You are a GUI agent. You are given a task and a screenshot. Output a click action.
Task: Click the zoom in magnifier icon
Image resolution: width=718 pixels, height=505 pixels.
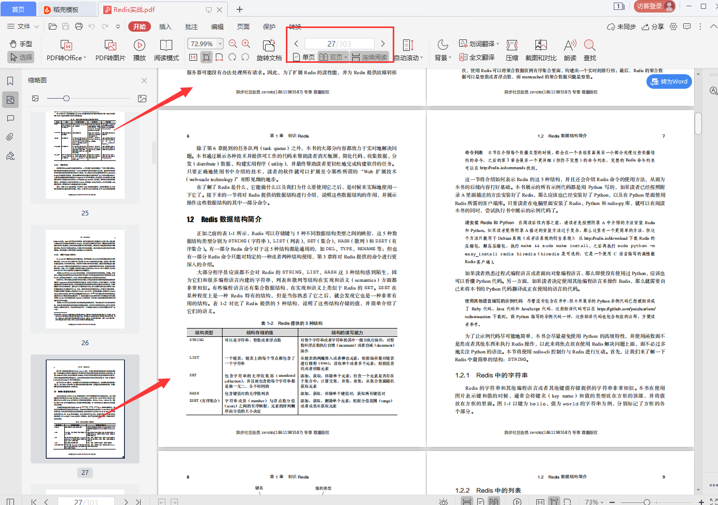246,44
